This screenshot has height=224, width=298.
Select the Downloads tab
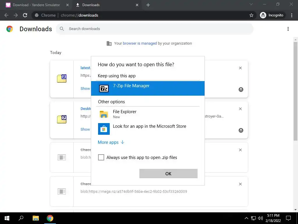click(107, 5)
